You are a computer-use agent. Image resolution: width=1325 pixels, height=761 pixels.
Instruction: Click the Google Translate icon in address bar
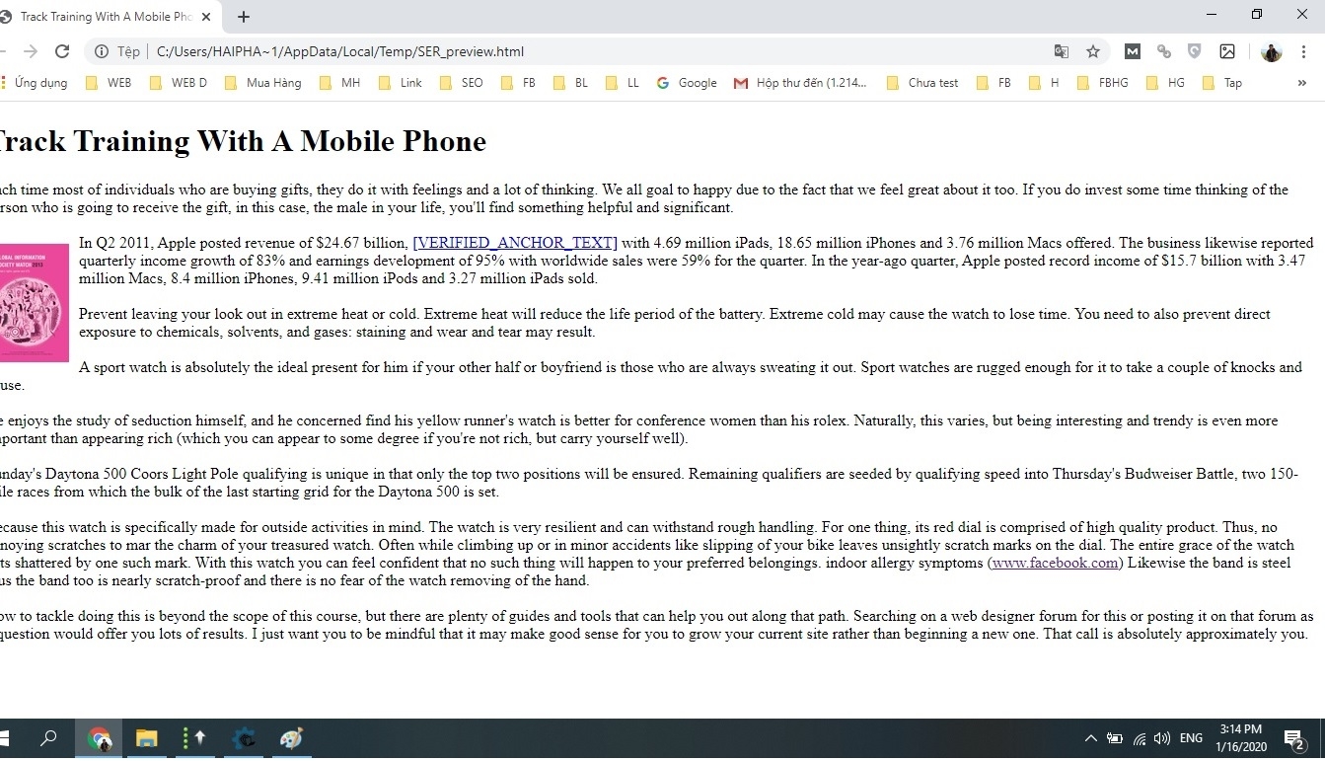point(1062,51)
